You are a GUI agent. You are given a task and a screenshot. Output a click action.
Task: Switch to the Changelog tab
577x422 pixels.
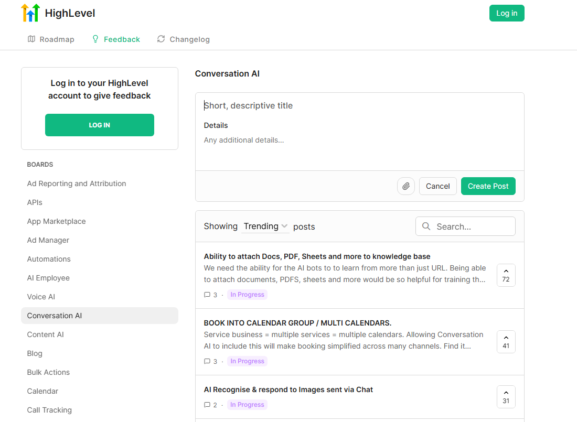183,39
